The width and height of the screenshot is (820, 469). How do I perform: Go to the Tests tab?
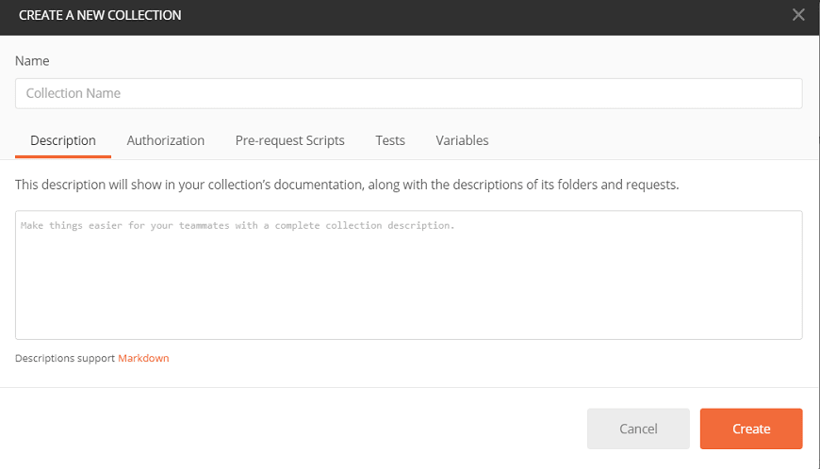[390, 140]
